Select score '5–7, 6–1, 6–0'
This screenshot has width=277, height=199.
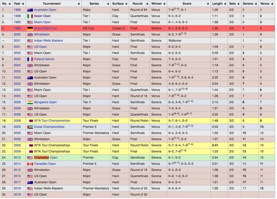coord(178,121)
